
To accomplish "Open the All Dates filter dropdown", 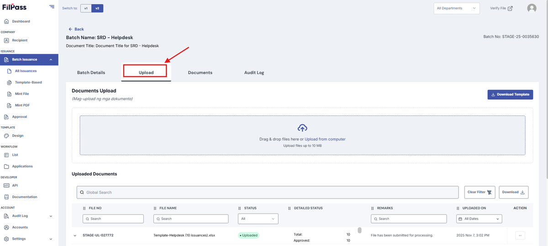I will (x=479, y=219).
